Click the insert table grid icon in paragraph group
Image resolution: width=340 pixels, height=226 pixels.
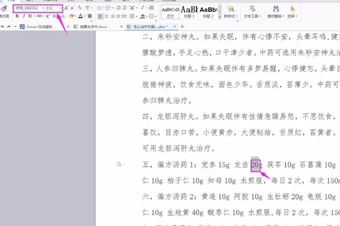click(151, 8)
